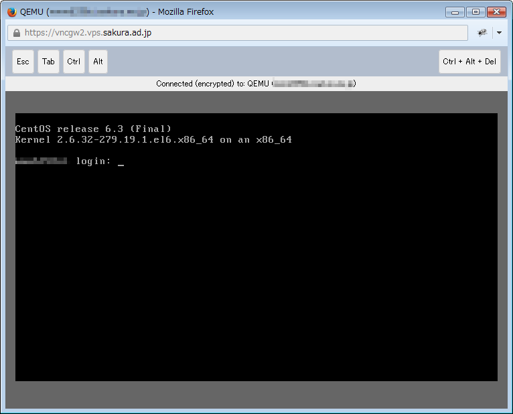The height and width of the screenshot is (414, 513).
Task: Click inside the black VNC console screen
Action: 256,247
